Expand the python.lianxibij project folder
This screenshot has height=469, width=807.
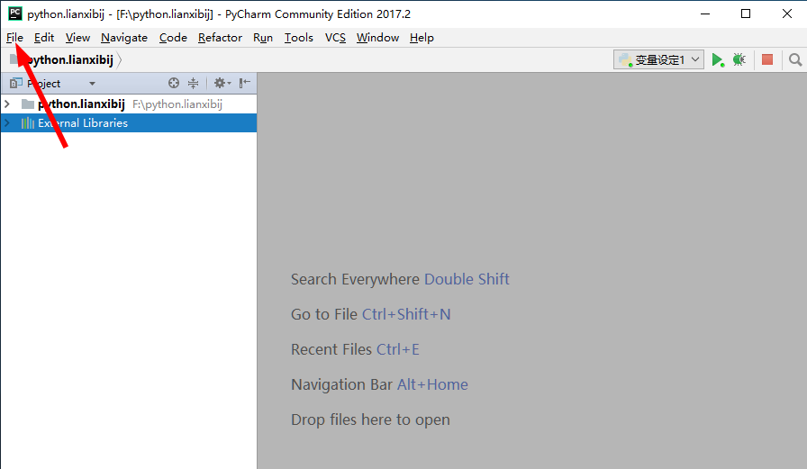pyautogui.click(x=7, y=104)
